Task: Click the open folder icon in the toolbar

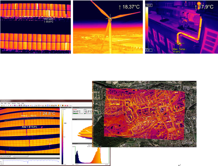Action: point(2,106)
